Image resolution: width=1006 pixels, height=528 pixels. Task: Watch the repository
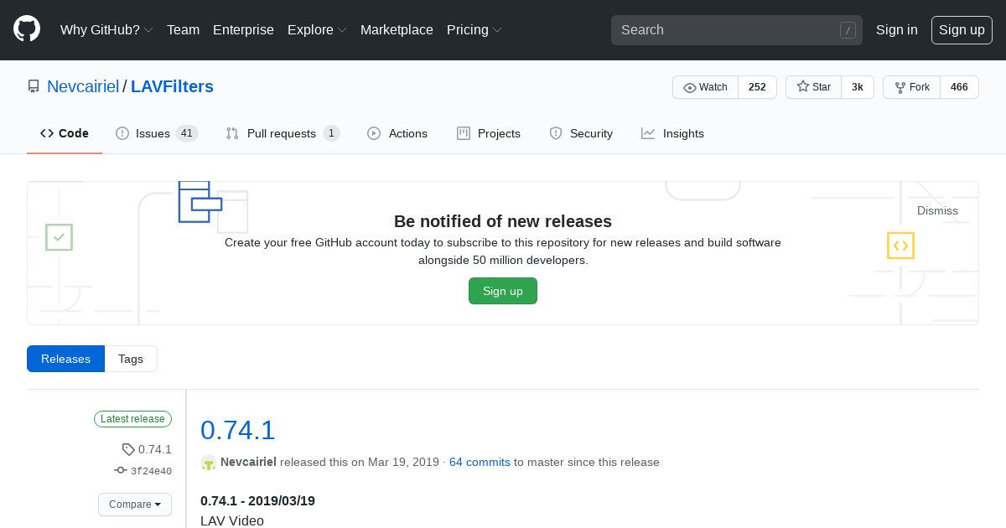(x=705, y=87)
